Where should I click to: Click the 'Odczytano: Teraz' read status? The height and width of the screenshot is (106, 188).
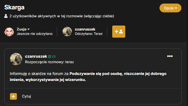[88, 34]
